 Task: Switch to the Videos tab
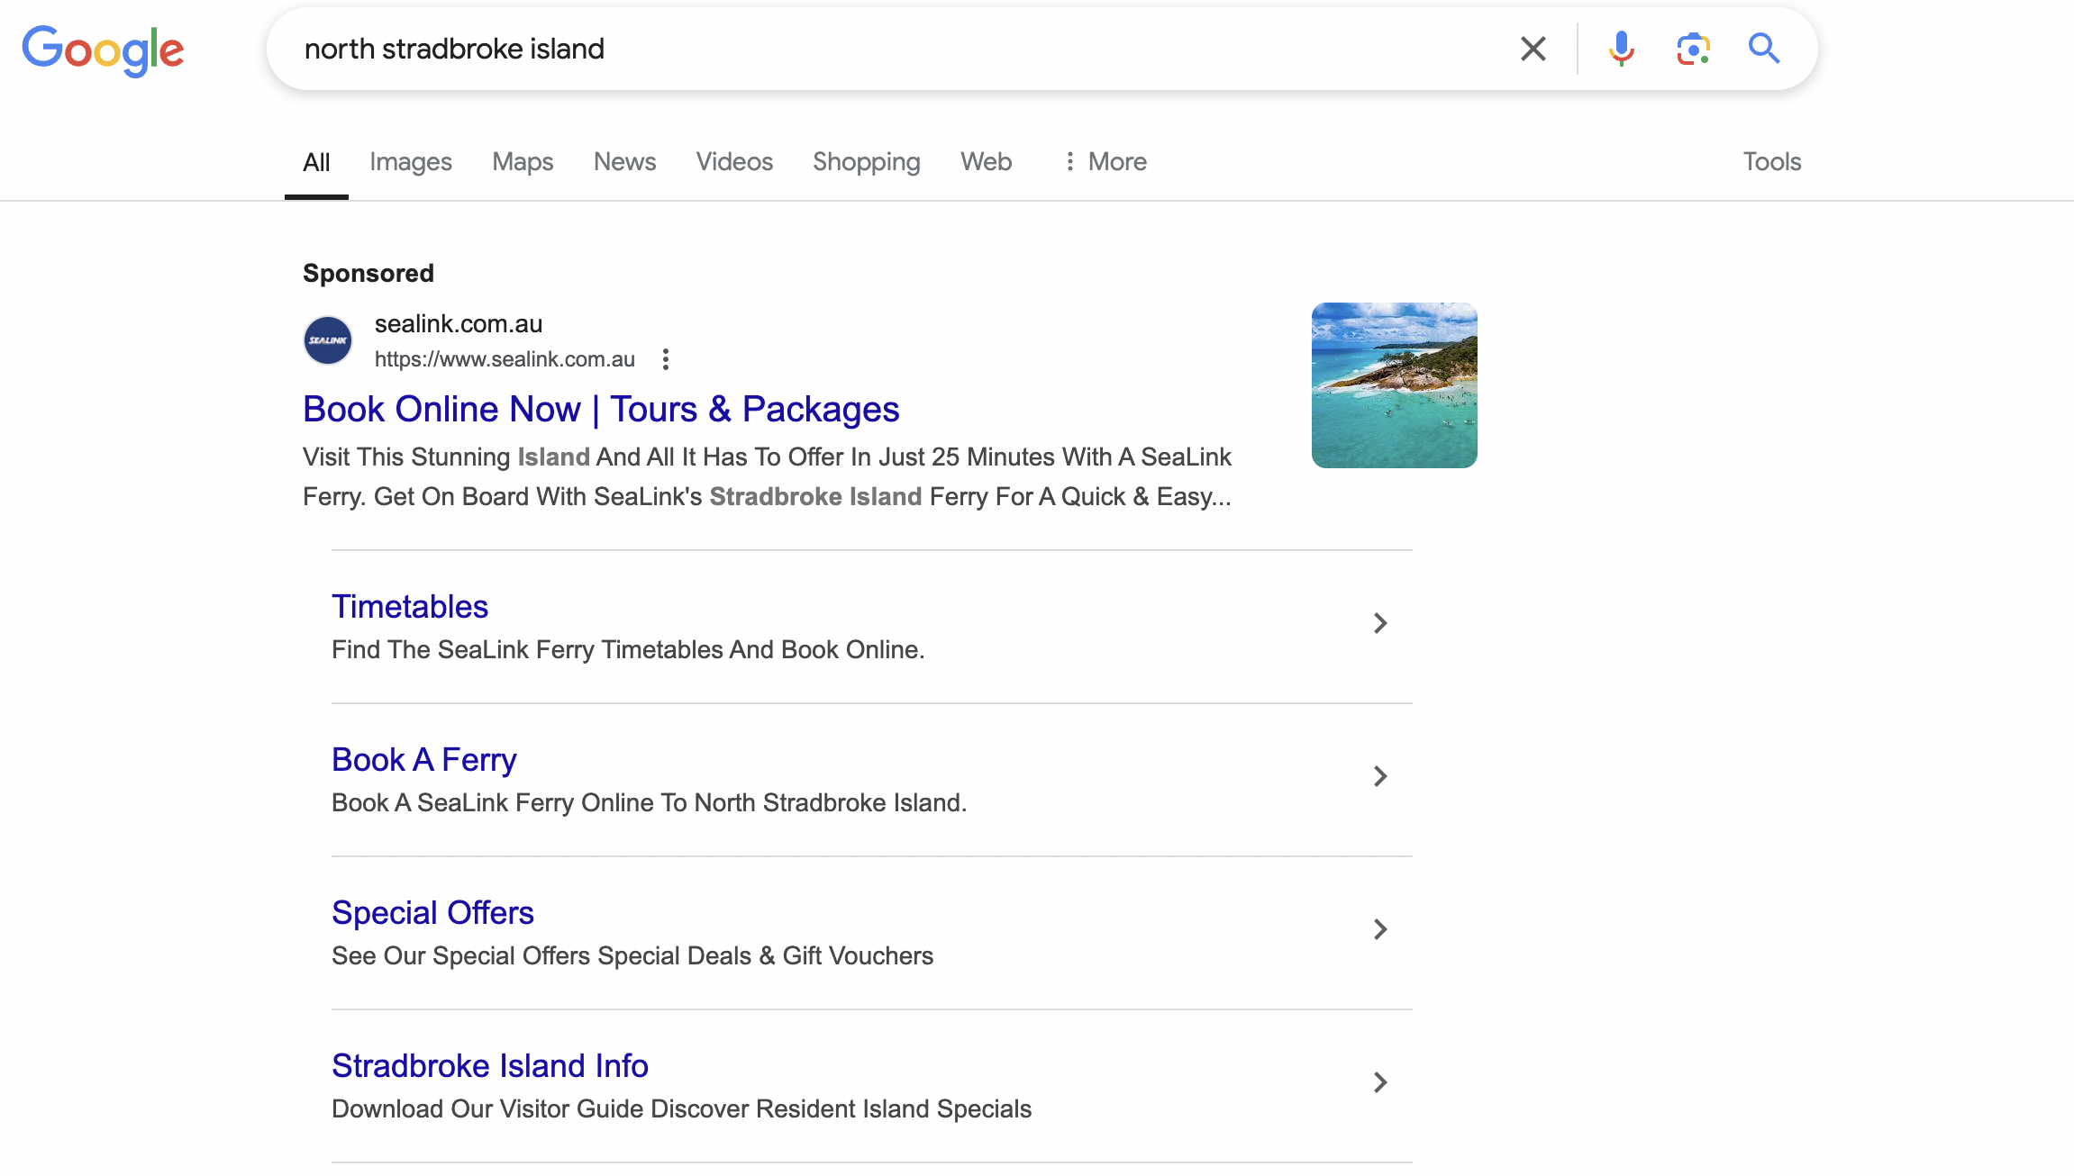click(x=734, y=162)
